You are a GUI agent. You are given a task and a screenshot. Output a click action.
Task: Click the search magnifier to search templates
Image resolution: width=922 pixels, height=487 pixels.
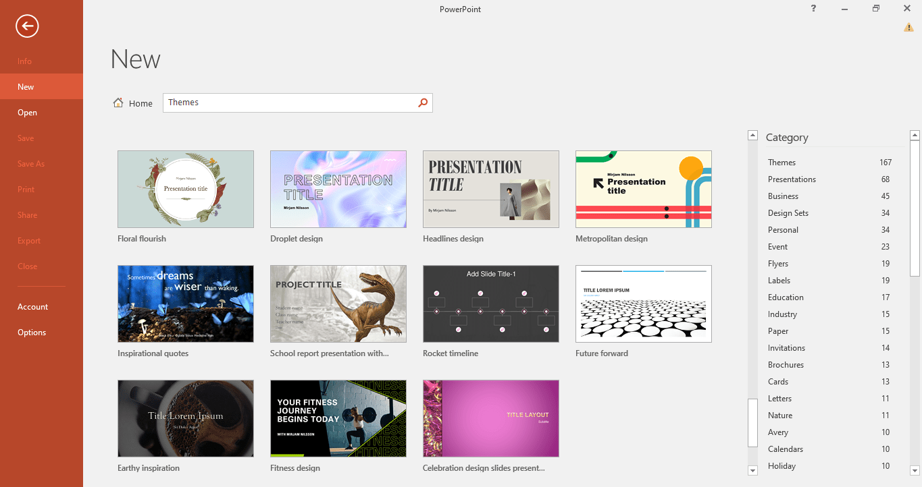point(422,103)
